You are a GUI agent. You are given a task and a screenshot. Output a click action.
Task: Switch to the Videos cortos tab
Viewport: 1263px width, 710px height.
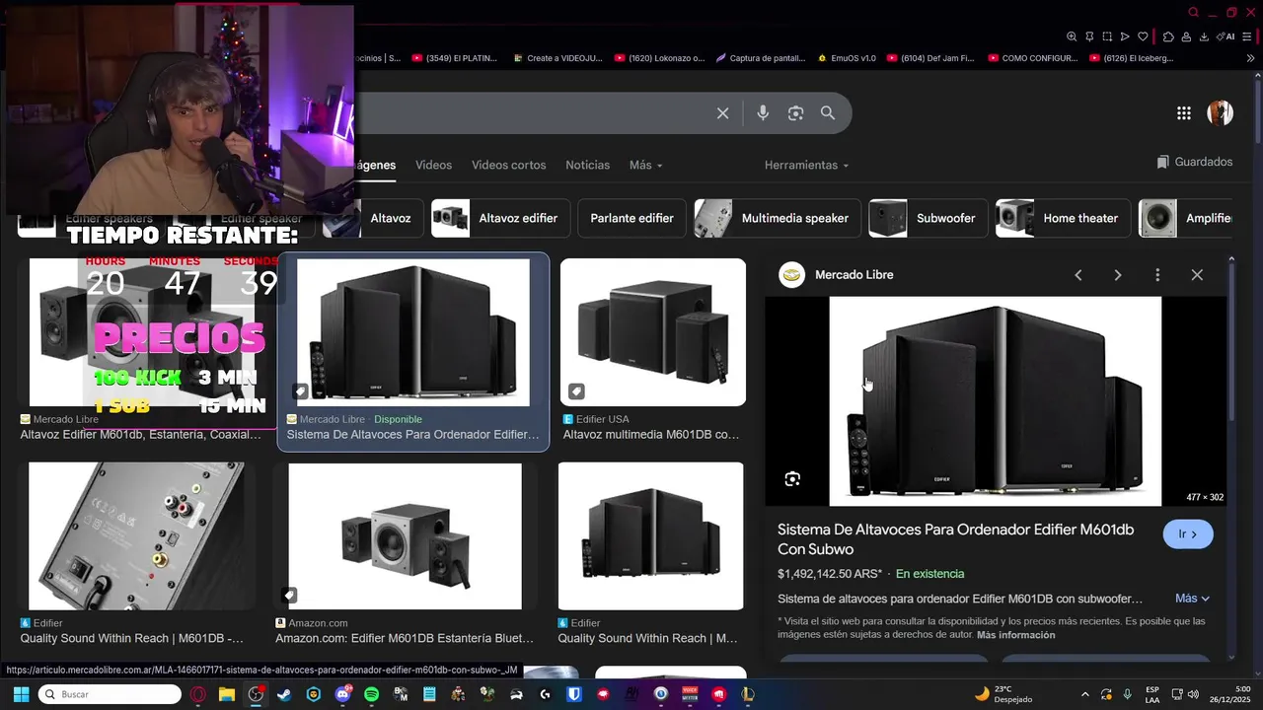(x=508, y=165)
